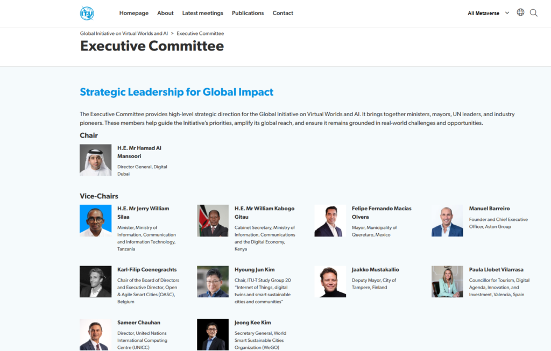Go to the Homepage menu item
The width and height of the screenshot is (551, 351).
point(134,13)
